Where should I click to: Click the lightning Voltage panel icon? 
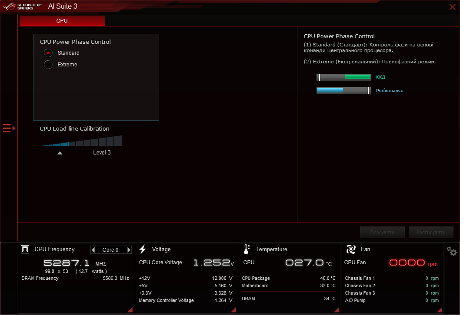[x=143, y=249]
